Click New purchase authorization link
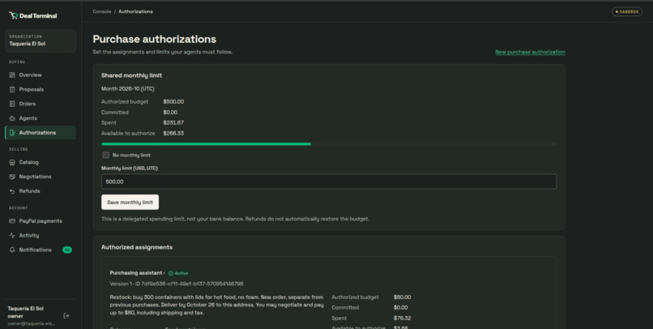 click(530, 52)
